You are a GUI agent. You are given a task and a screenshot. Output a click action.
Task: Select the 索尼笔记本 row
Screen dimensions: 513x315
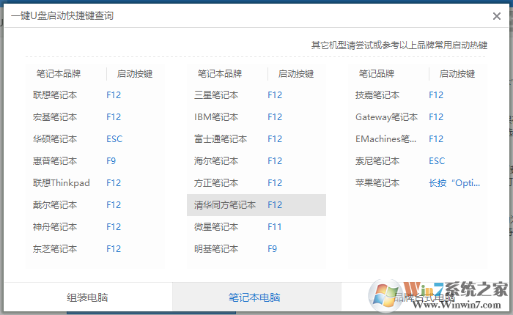click(418, 160)
